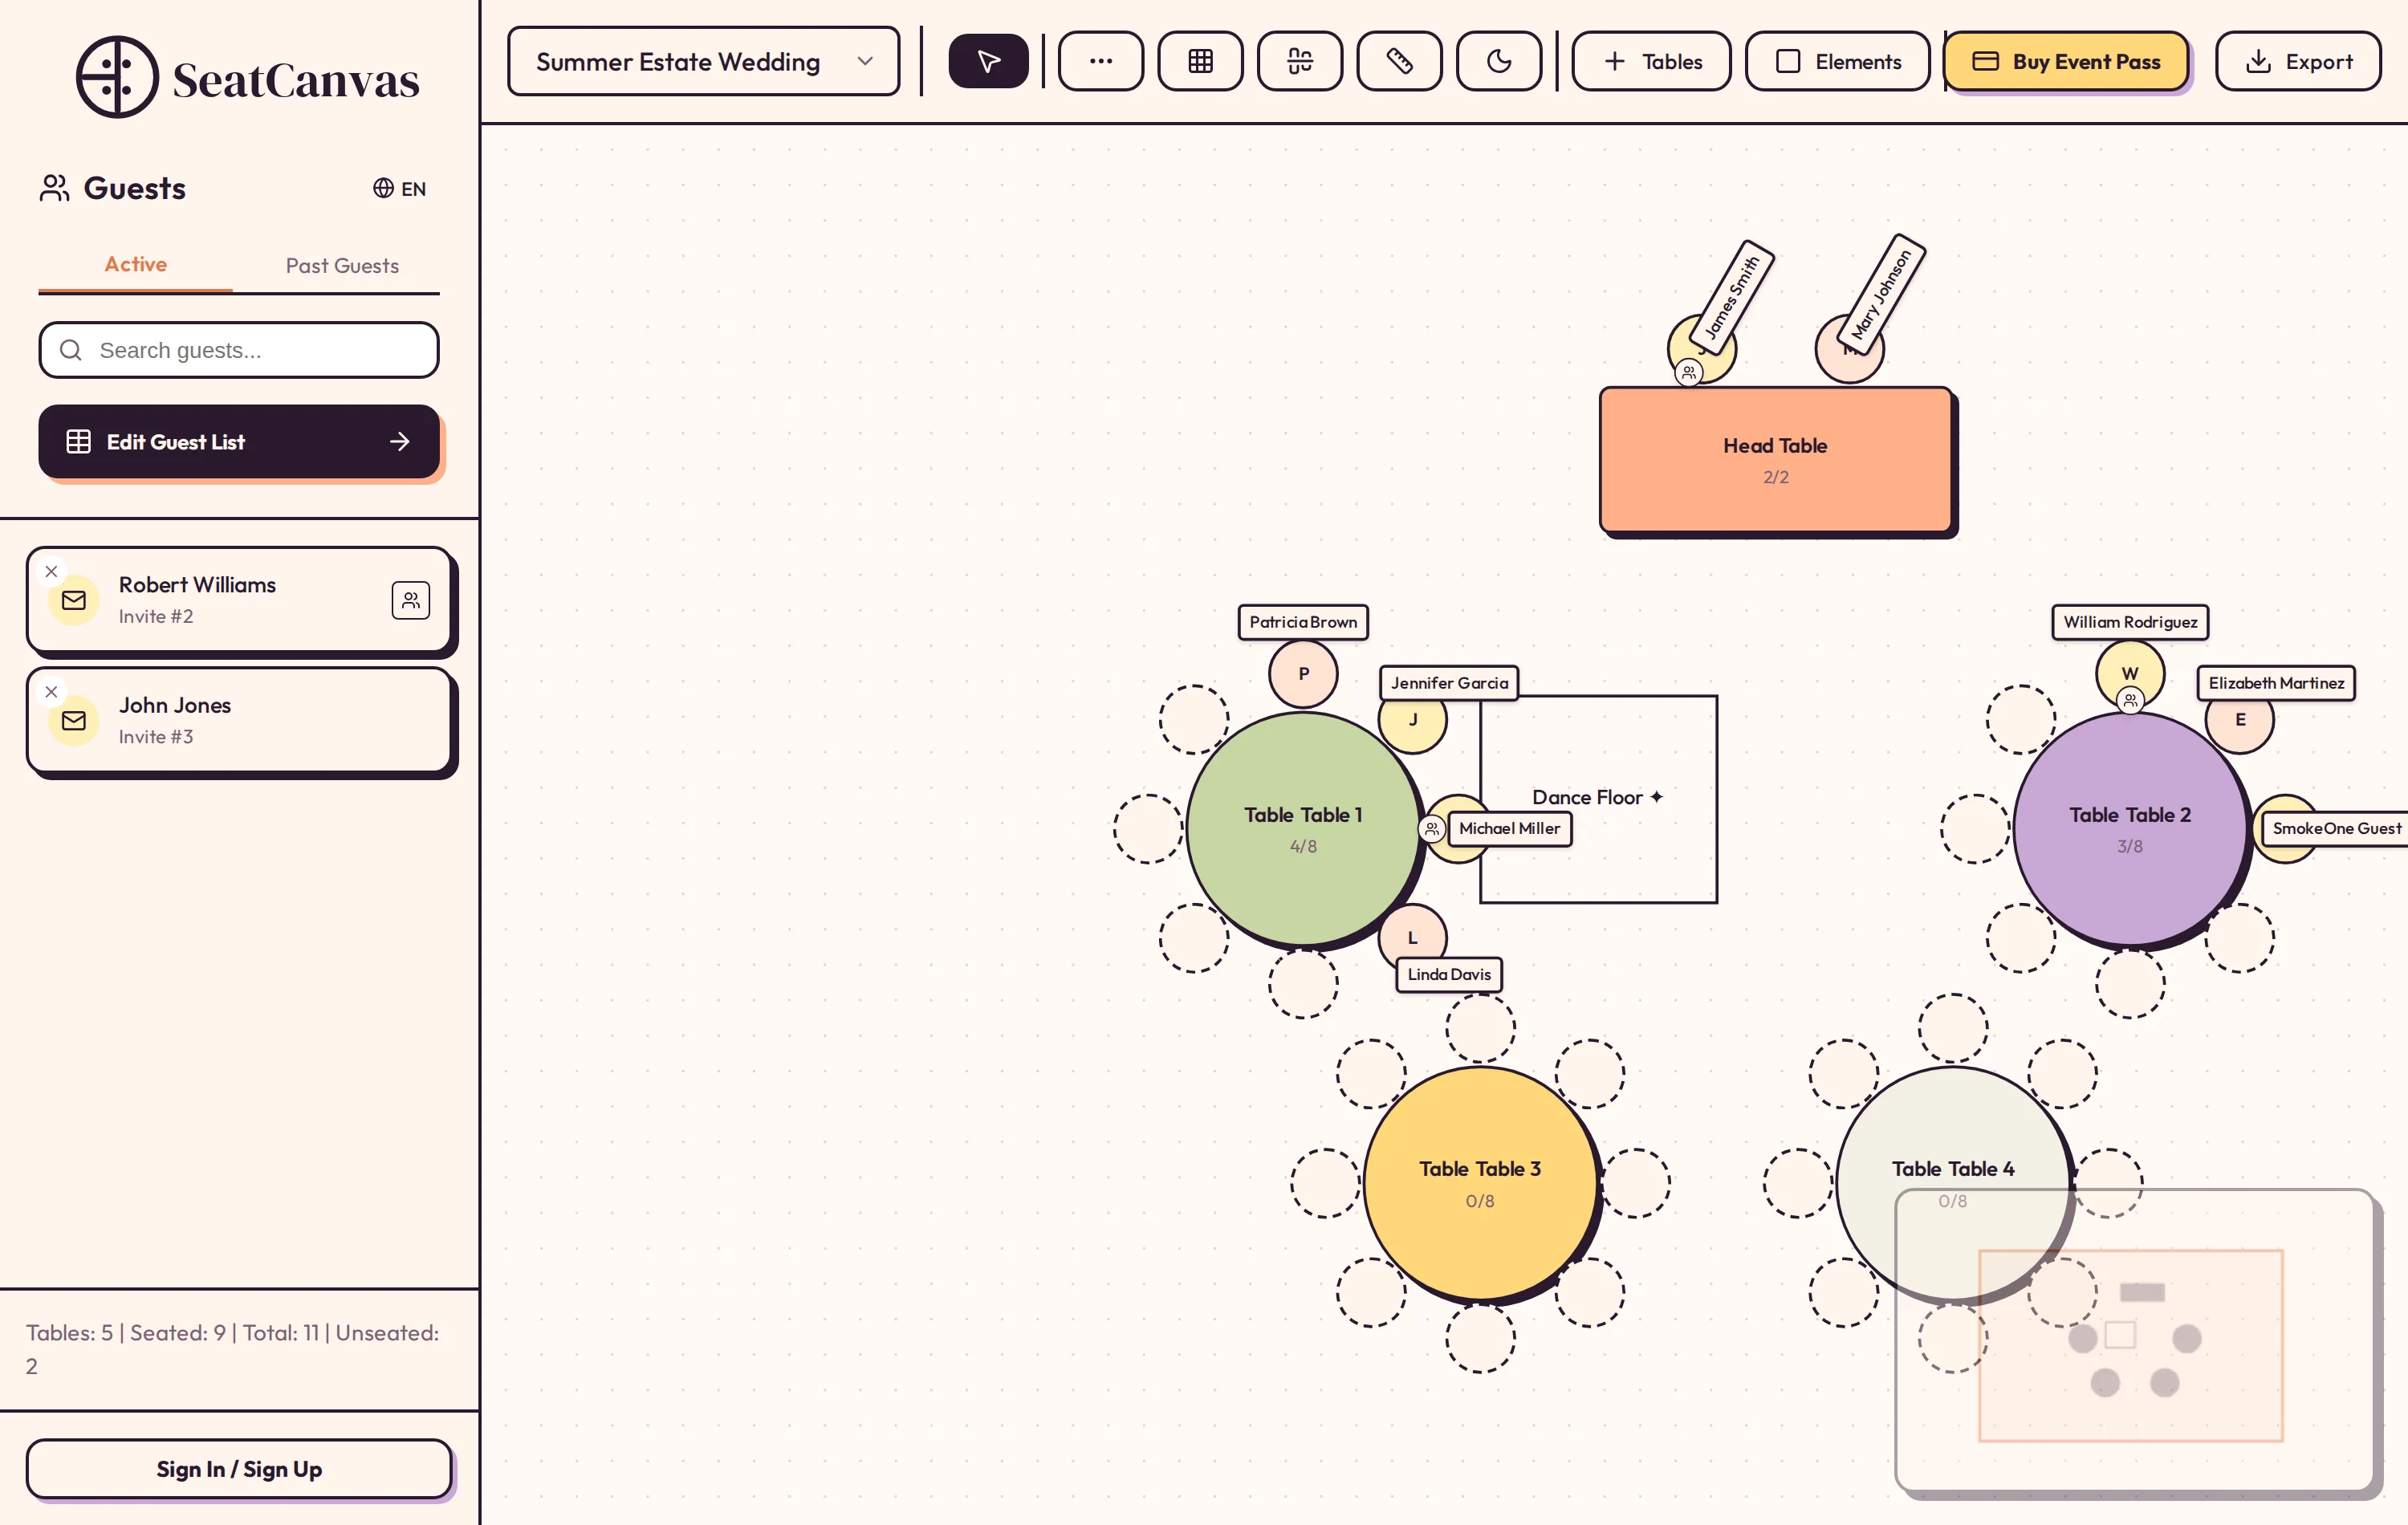The width and height of the screenshot is (2408, 1525).
Task: Click the Jennifer Garcia name label
Action: click(1448, 682)
